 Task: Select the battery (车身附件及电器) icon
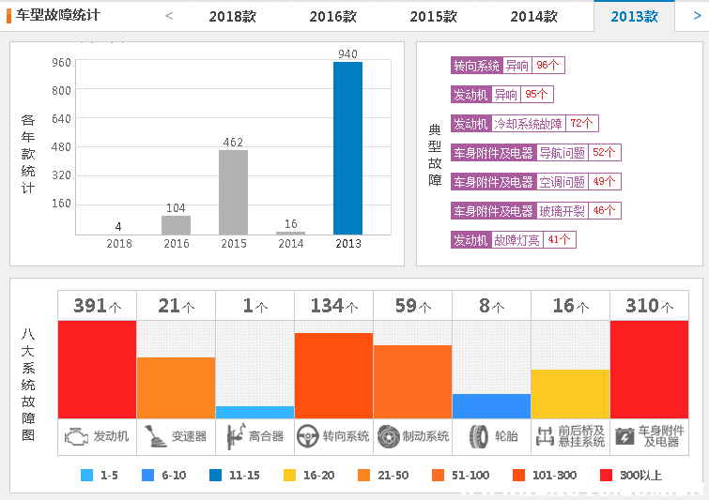click(624, 436)
